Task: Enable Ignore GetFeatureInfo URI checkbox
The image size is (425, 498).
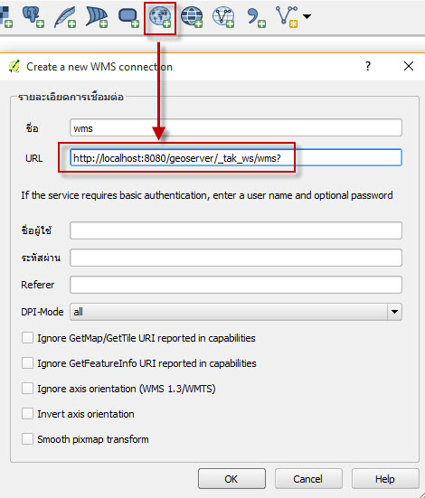Action: click(27, 362)
